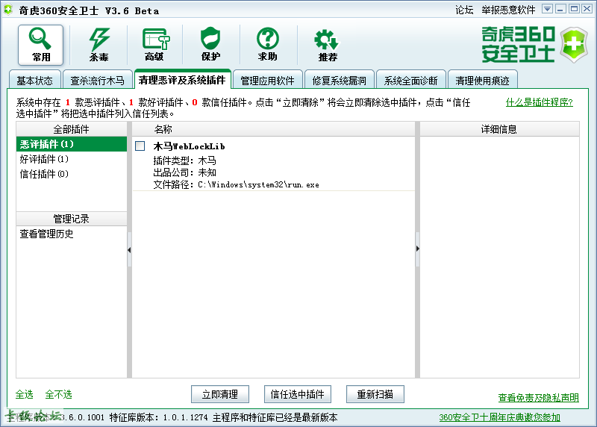Click the 出品公司: 未知 line
Screen dimensions: 597x427
(184, 172)
